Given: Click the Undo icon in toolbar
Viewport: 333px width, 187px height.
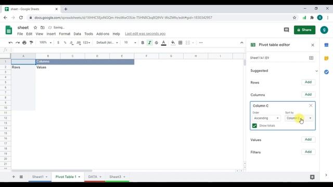Looking at the screenshot, I should [x=10, y=43].
